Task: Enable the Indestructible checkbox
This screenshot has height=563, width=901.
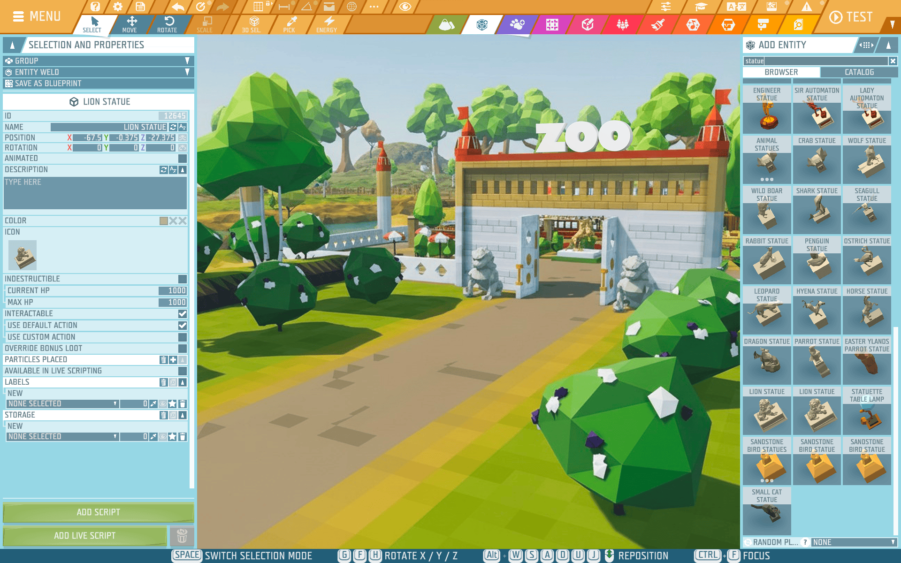Action: tap(183, 279)
